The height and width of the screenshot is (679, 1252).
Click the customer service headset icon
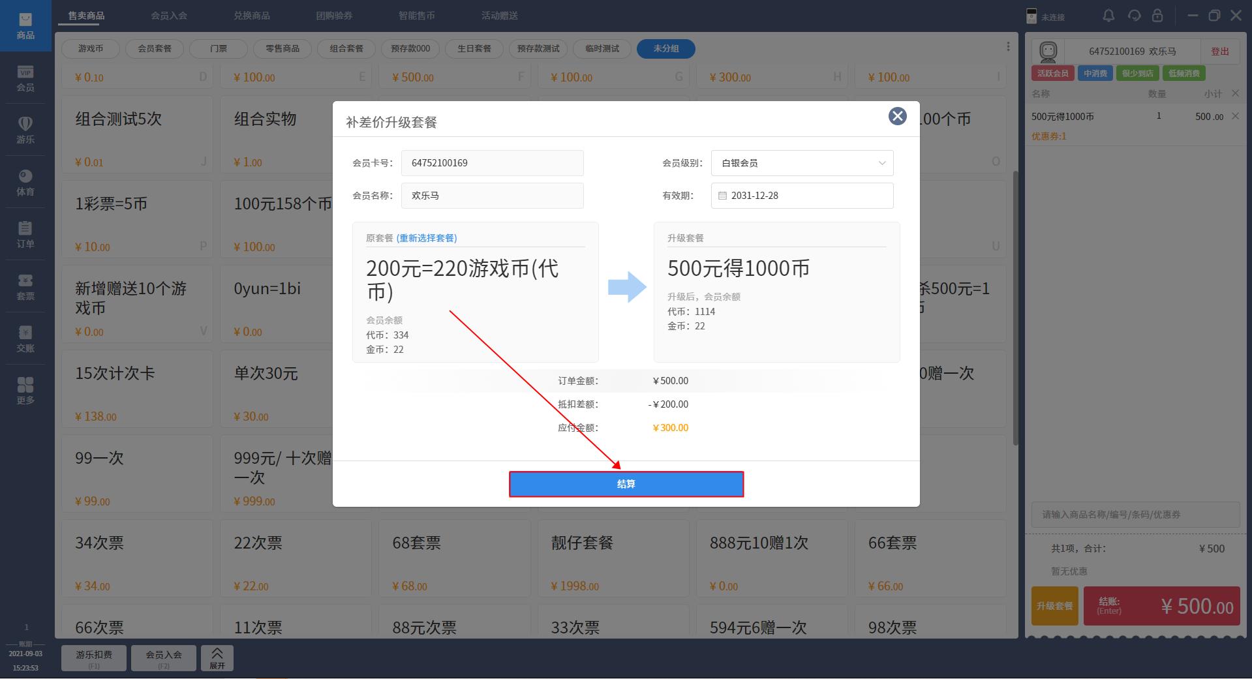coord(1134,16)
